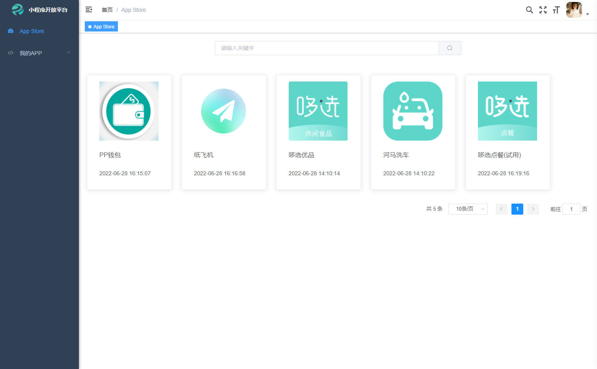Open the 河马洗车 car wash icon
Viewport: 597px width, 369px height.
(x=413, y=111)
